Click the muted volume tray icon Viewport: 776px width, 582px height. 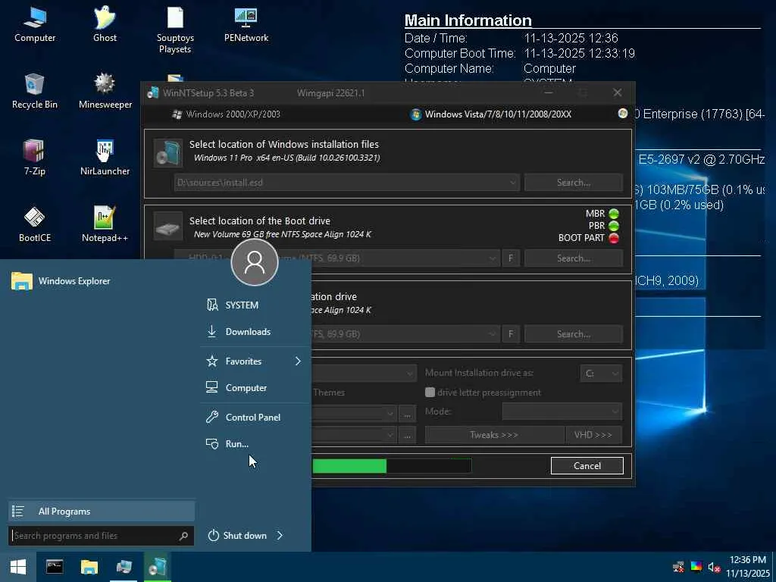[714, 567]
